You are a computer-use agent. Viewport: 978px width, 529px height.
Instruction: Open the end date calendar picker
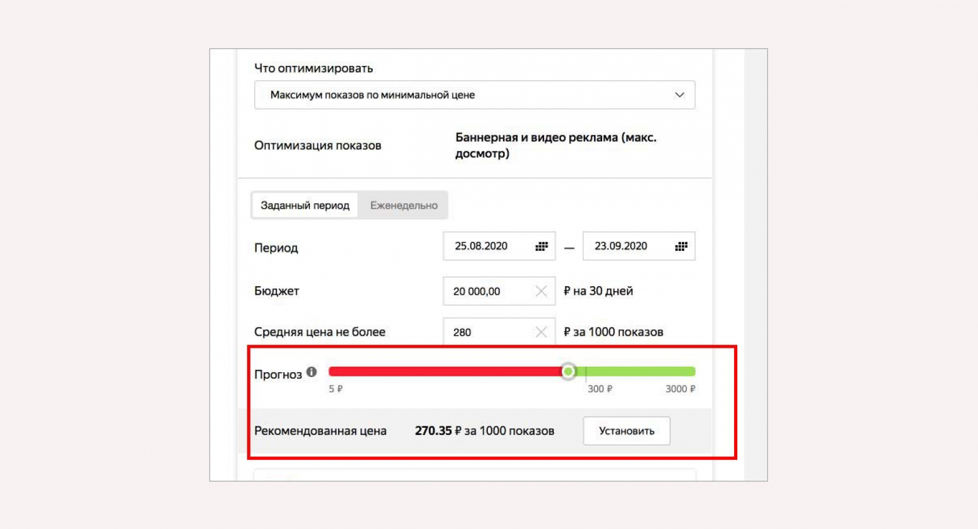click(x=681, y=247)
